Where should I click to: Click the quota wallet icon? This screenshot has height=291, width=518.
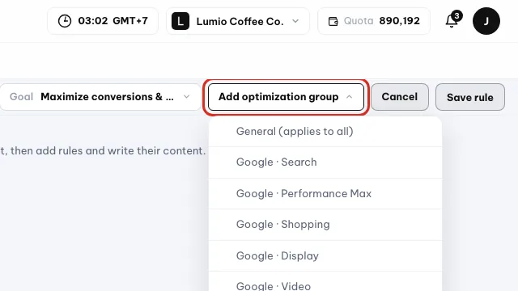tap(333, 22)
